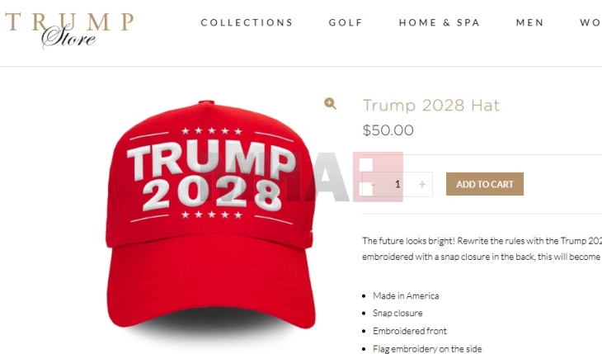The width and height of the screenshot is (602, 354).
Task: Increase quantity with the plus button
Action: [x=422, y=185]
